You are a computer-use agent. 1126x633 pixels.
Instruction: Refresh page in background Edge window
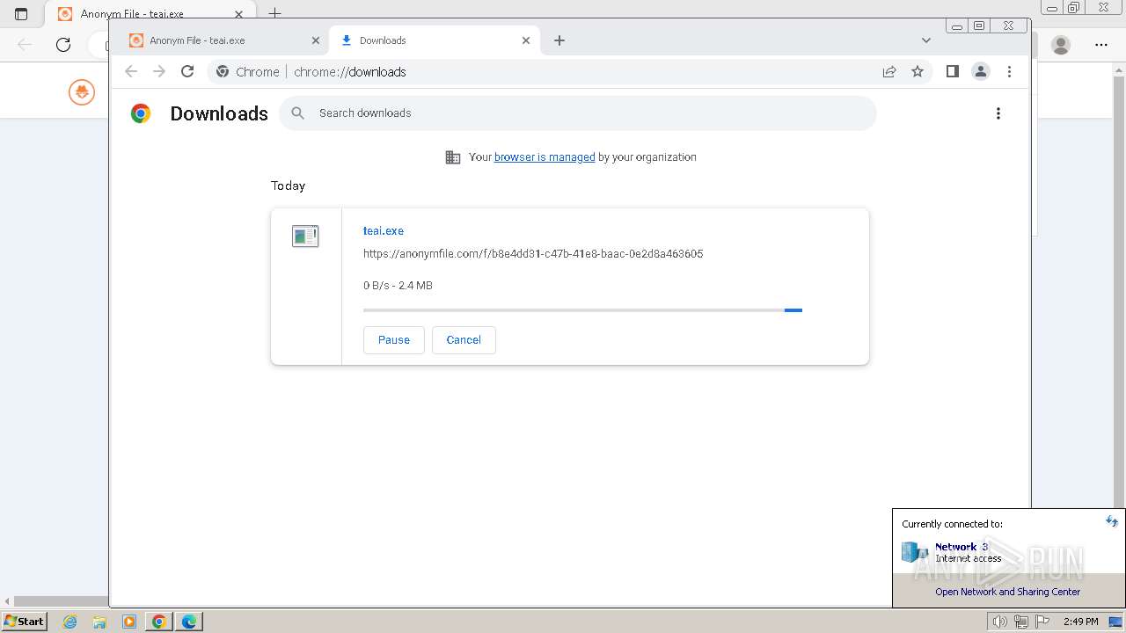[63, 45]
